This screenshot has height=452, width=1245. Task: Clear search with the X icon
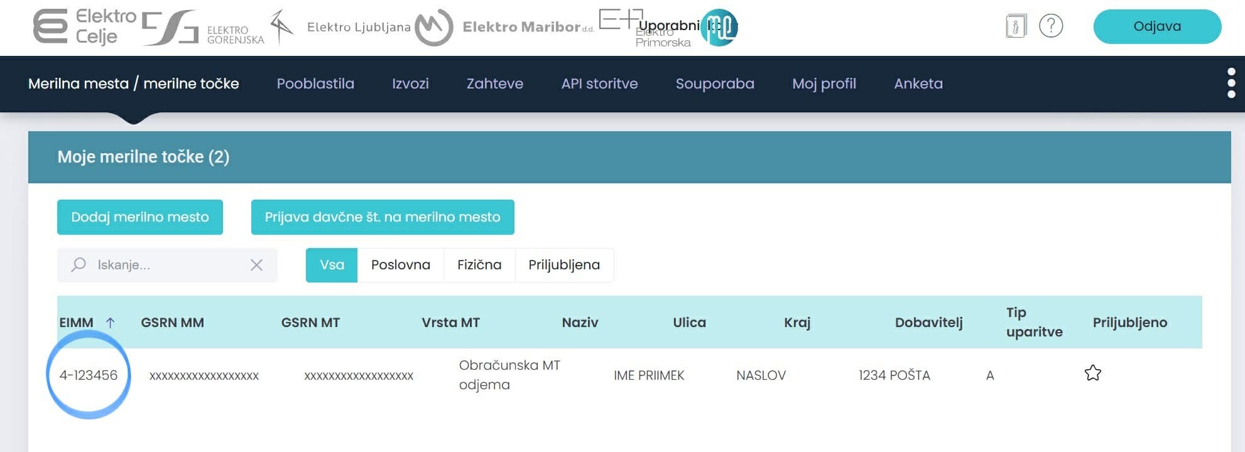click(256, 265)
